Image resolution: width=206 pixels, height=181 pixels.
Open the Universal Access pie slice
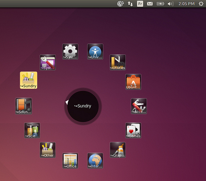pos(95,52)
